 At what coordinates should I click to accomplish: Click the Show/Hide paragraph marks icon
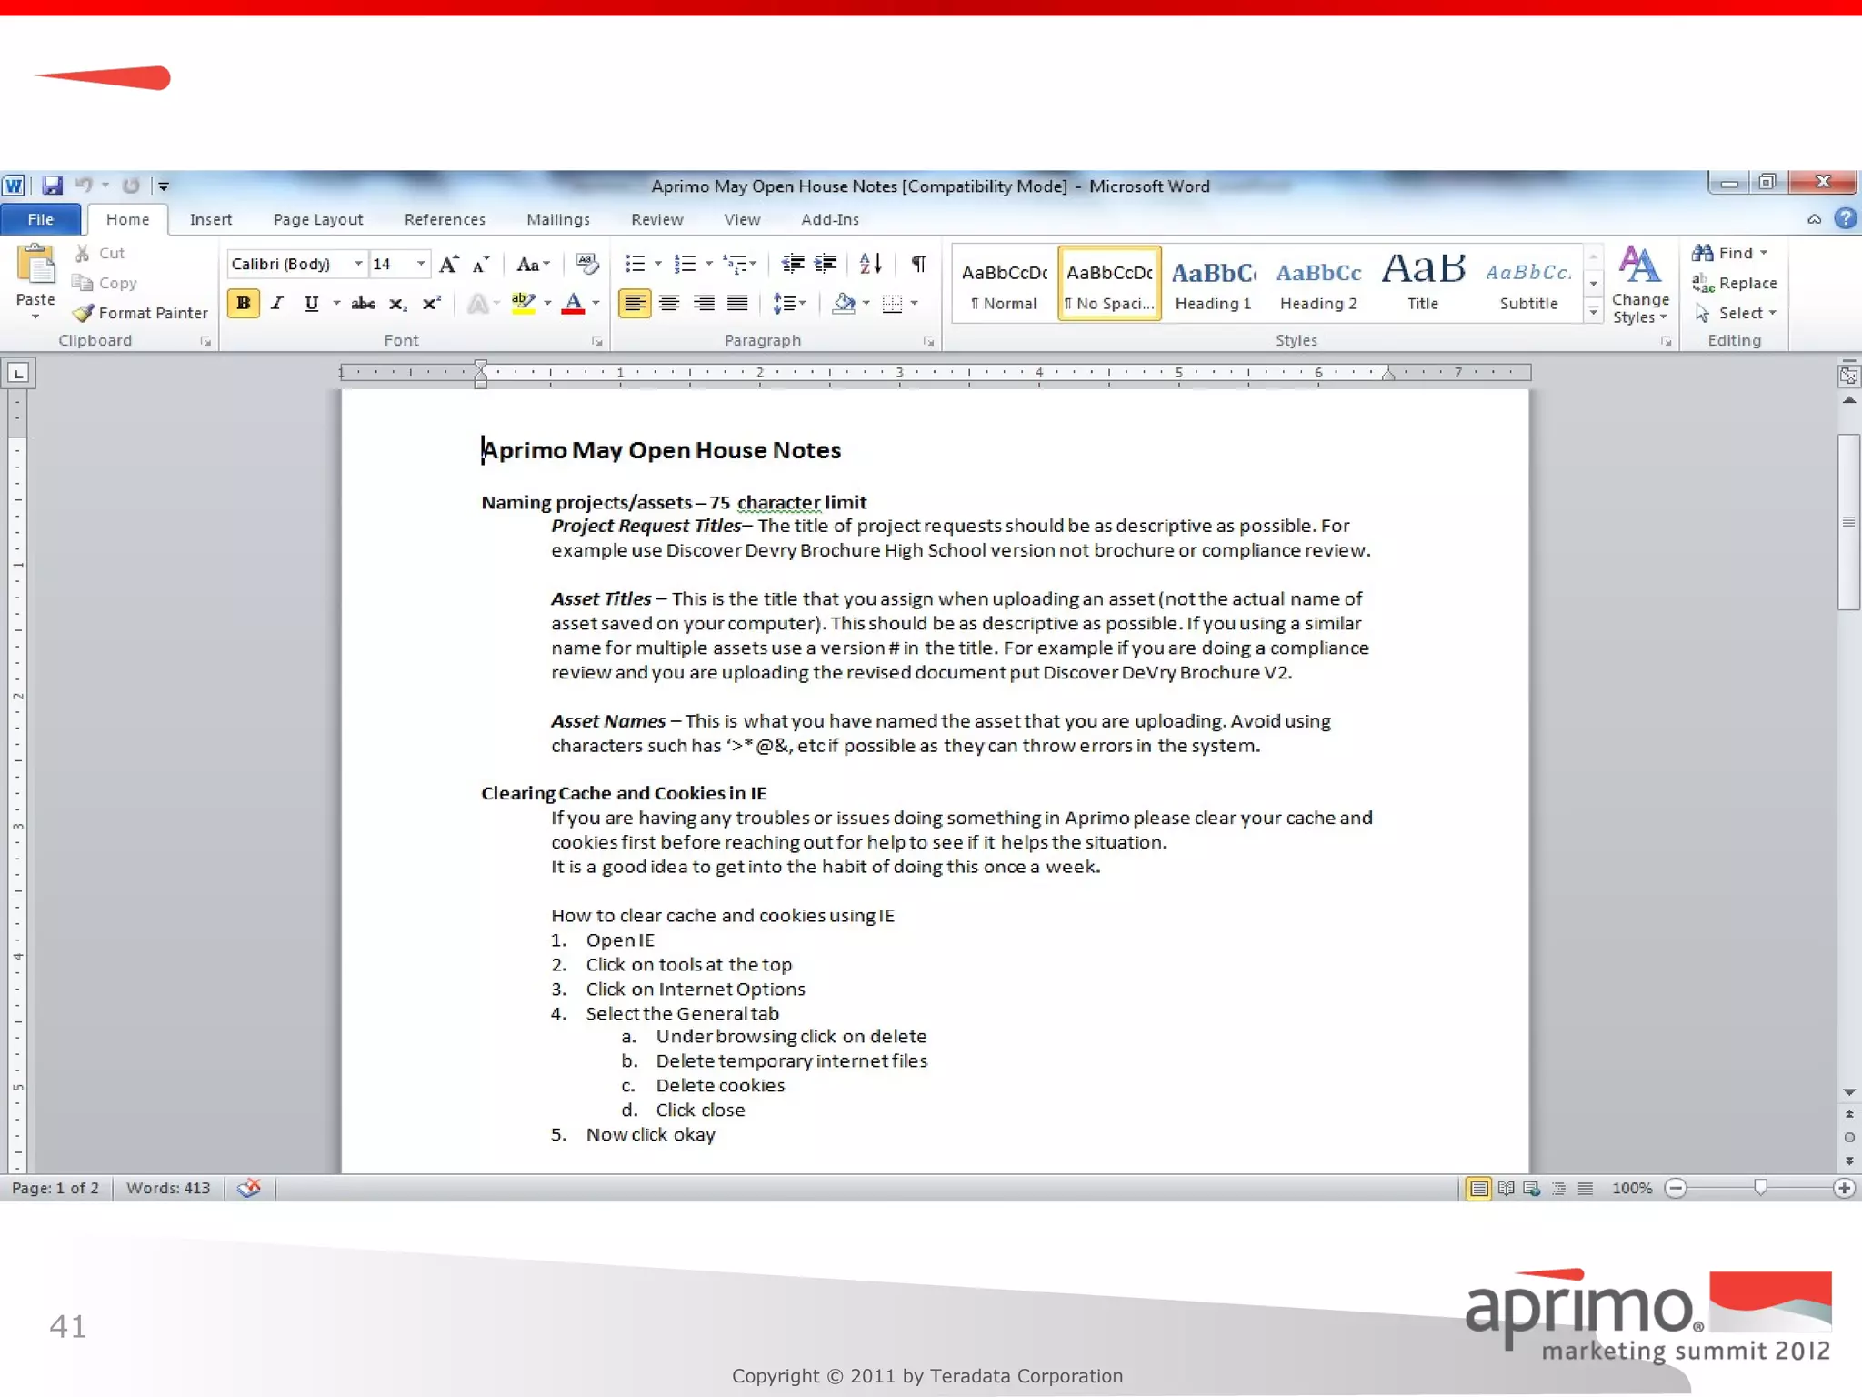[x=919, y=264]
